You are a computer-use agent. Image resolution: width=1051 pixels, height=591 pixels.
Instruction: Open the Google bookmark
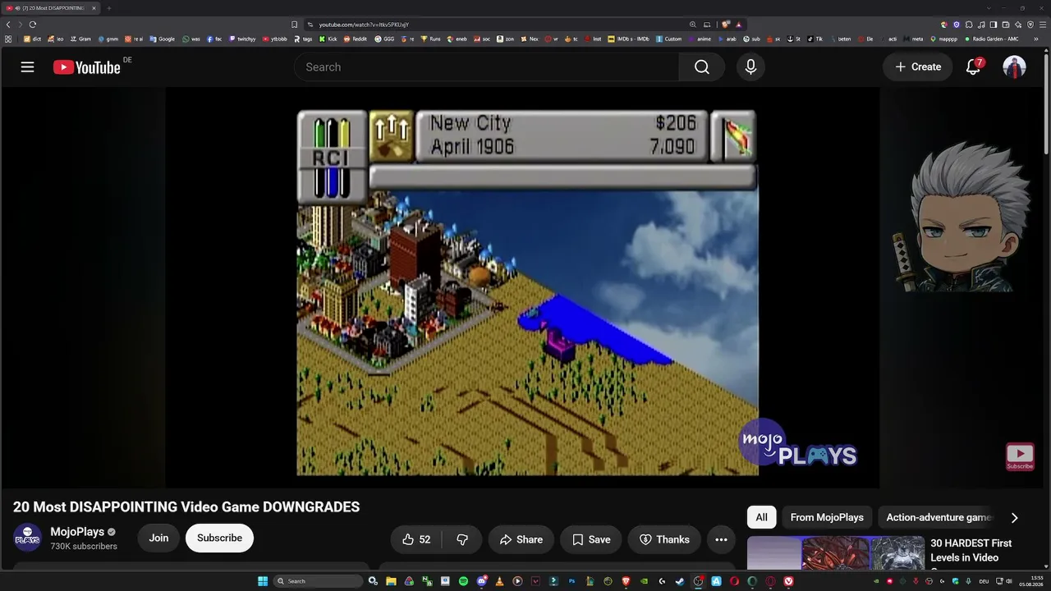tap(163, 39)
